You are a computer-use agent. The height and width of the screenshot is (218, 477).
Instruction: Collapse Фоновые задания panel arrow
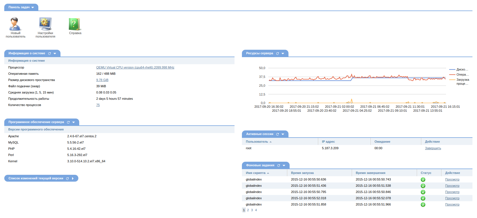284,165
